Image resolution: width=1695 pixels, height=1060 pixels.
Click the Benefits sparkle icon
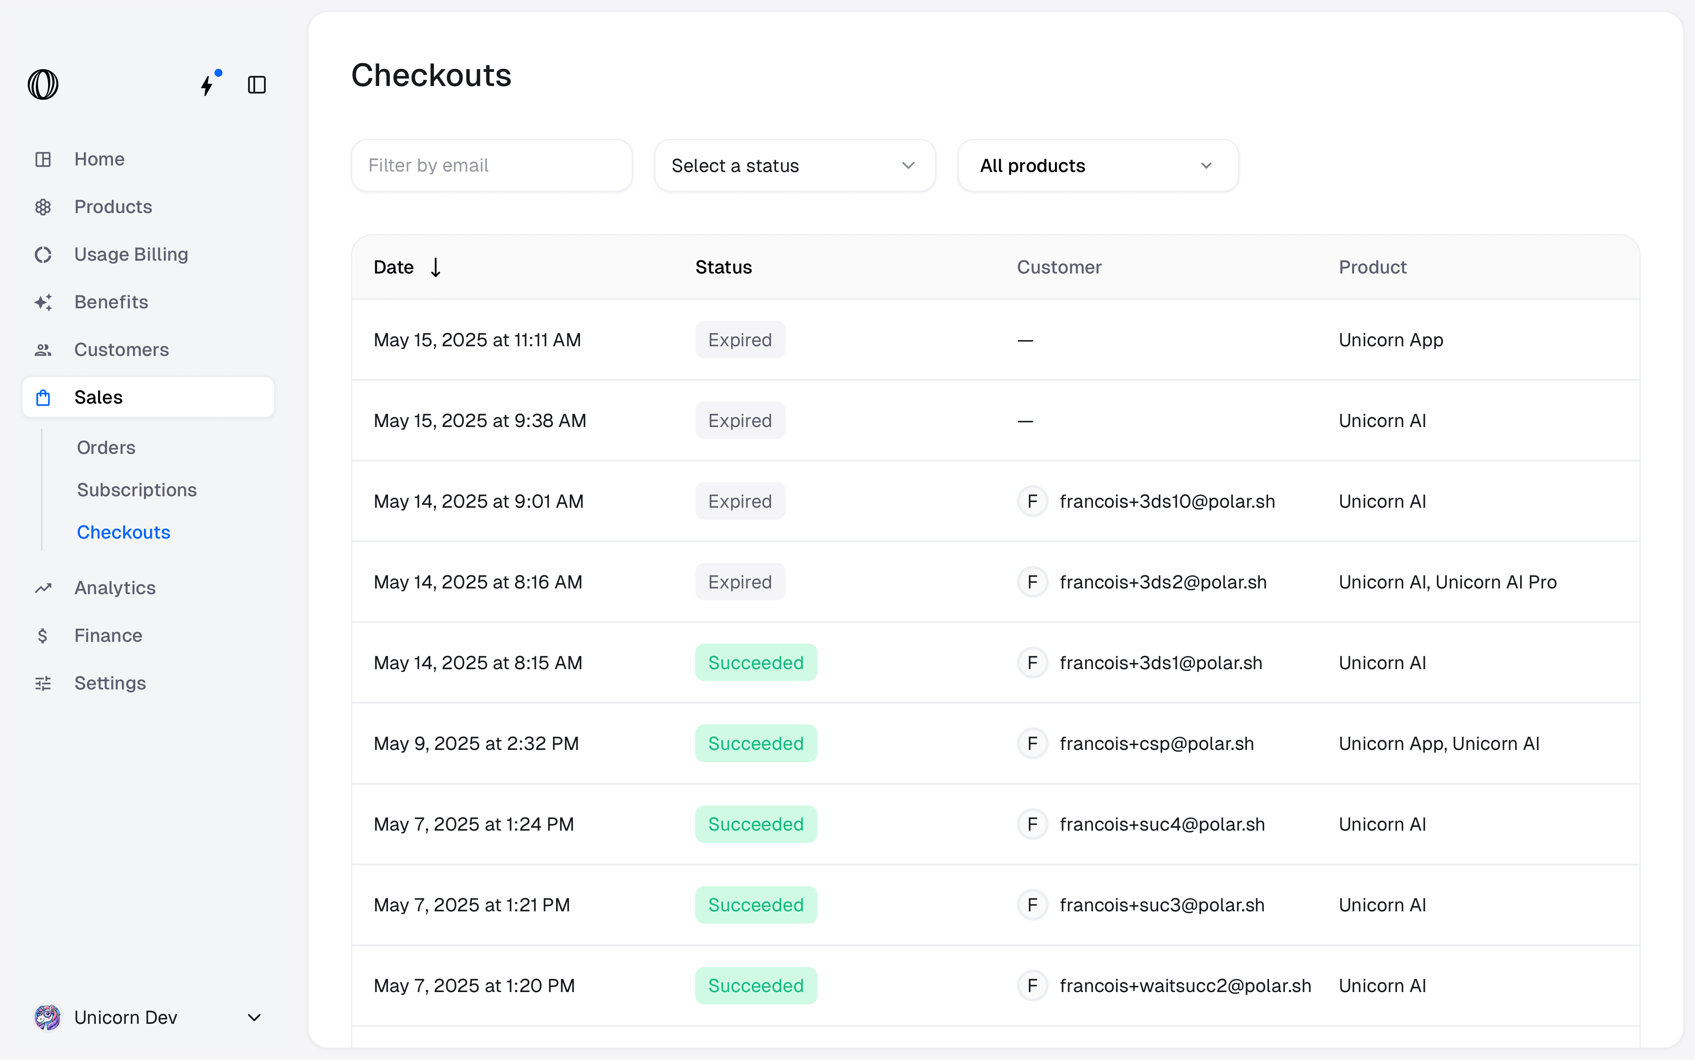coord(44,302)
